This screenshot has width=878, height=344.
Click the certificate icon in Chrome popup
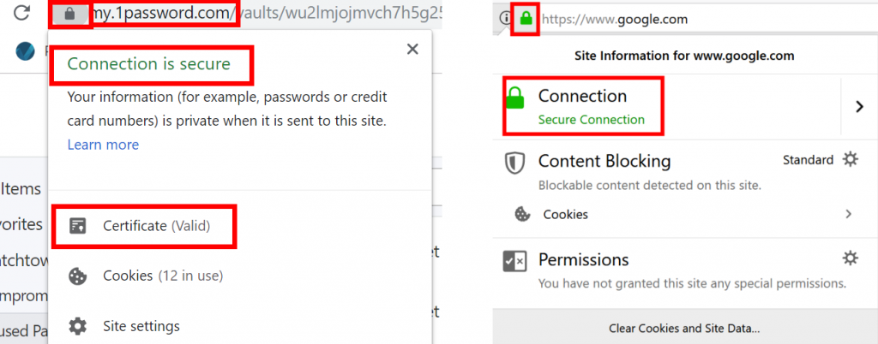[78, 226]
